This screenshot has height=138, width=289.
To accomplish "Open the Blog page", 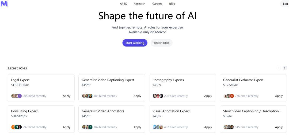I will 172,4.
